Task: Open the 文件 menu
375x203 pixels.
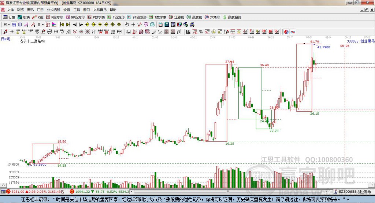Action: pos(10,10)
